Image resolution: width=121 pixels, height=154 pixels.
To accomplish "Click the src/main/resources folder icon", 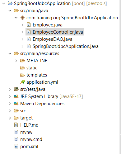I will tap(16, 53).
